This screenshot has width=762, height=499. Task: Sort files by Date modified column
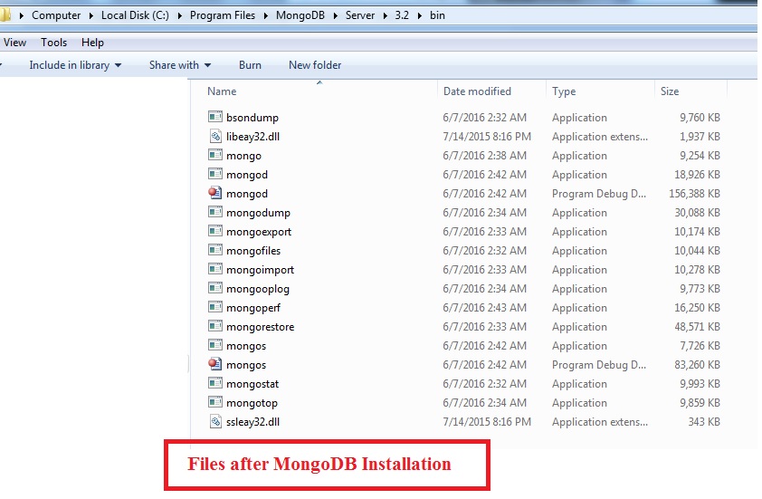(x=477, y=91)
